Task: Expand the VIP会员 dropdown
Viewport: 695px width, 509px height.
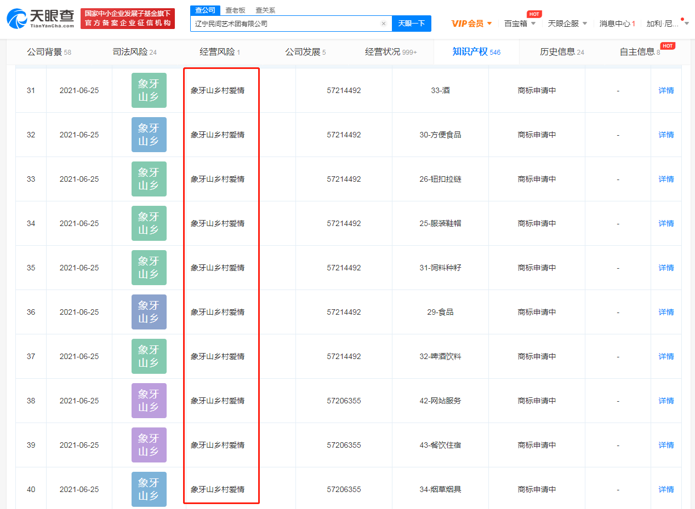Action: (x=471, y=24)
